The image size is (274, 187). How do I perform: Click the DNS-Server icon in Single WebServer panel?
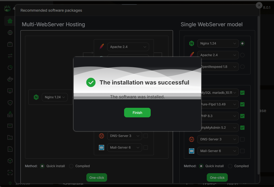pos(191,139)
